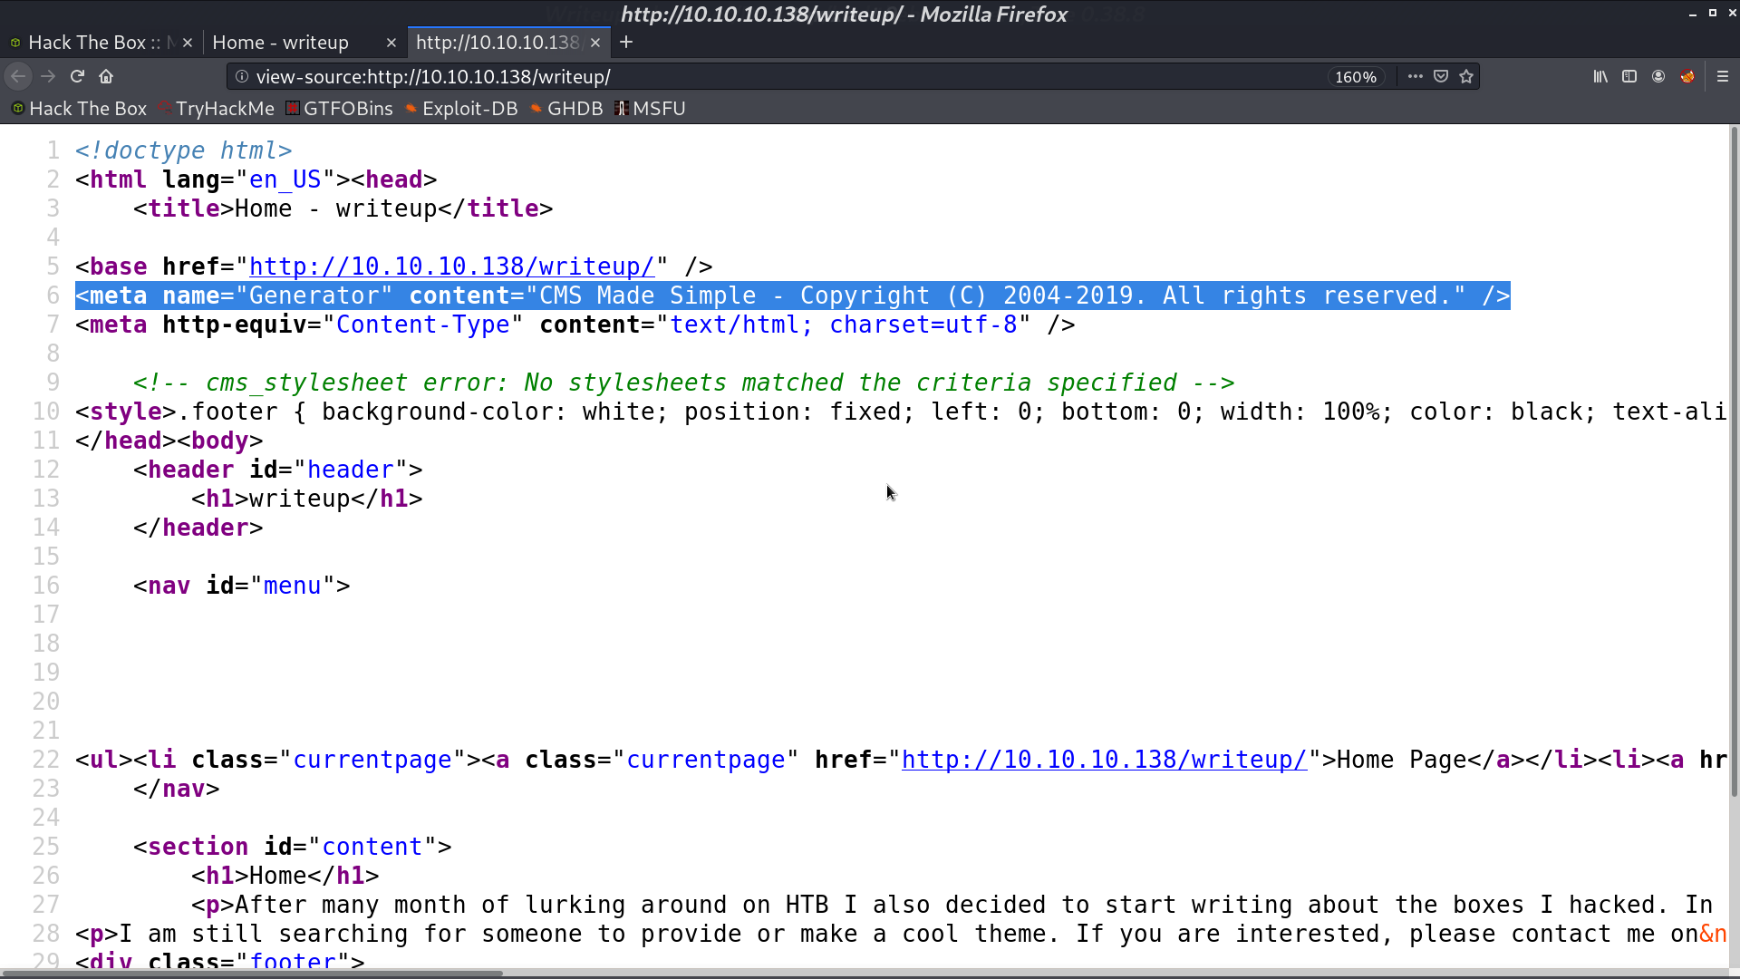
Task: Go back to the previous page
Action: pos(18,77)
